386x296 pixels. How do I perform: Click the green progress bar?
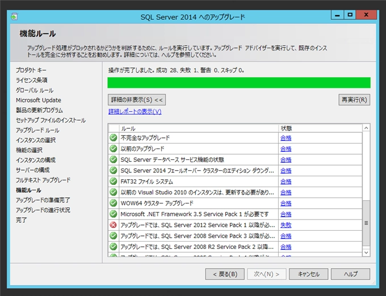point(239,83)
